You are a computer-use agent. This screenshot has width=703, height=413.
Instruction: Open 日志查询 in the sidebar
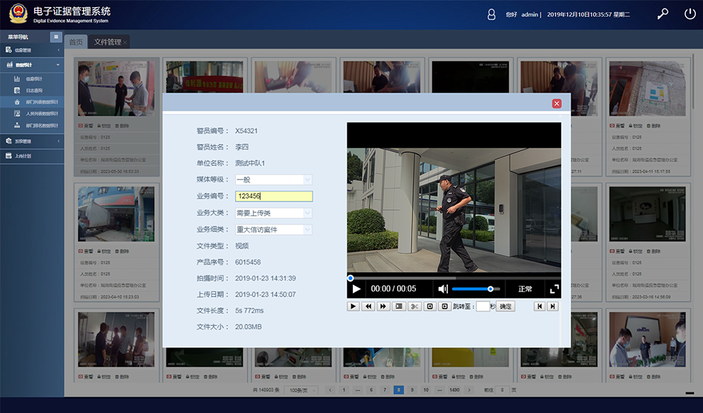pos(33,91)
